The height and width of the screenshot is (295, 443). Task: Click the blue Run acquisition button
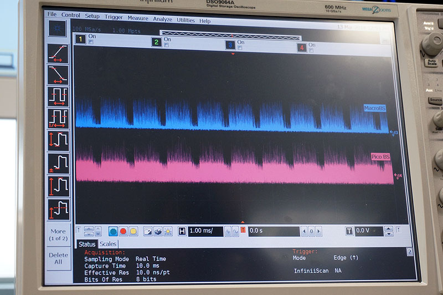click(113, 231)
